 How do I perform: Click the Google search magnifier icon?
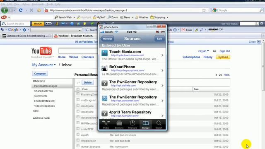(261, 10)
